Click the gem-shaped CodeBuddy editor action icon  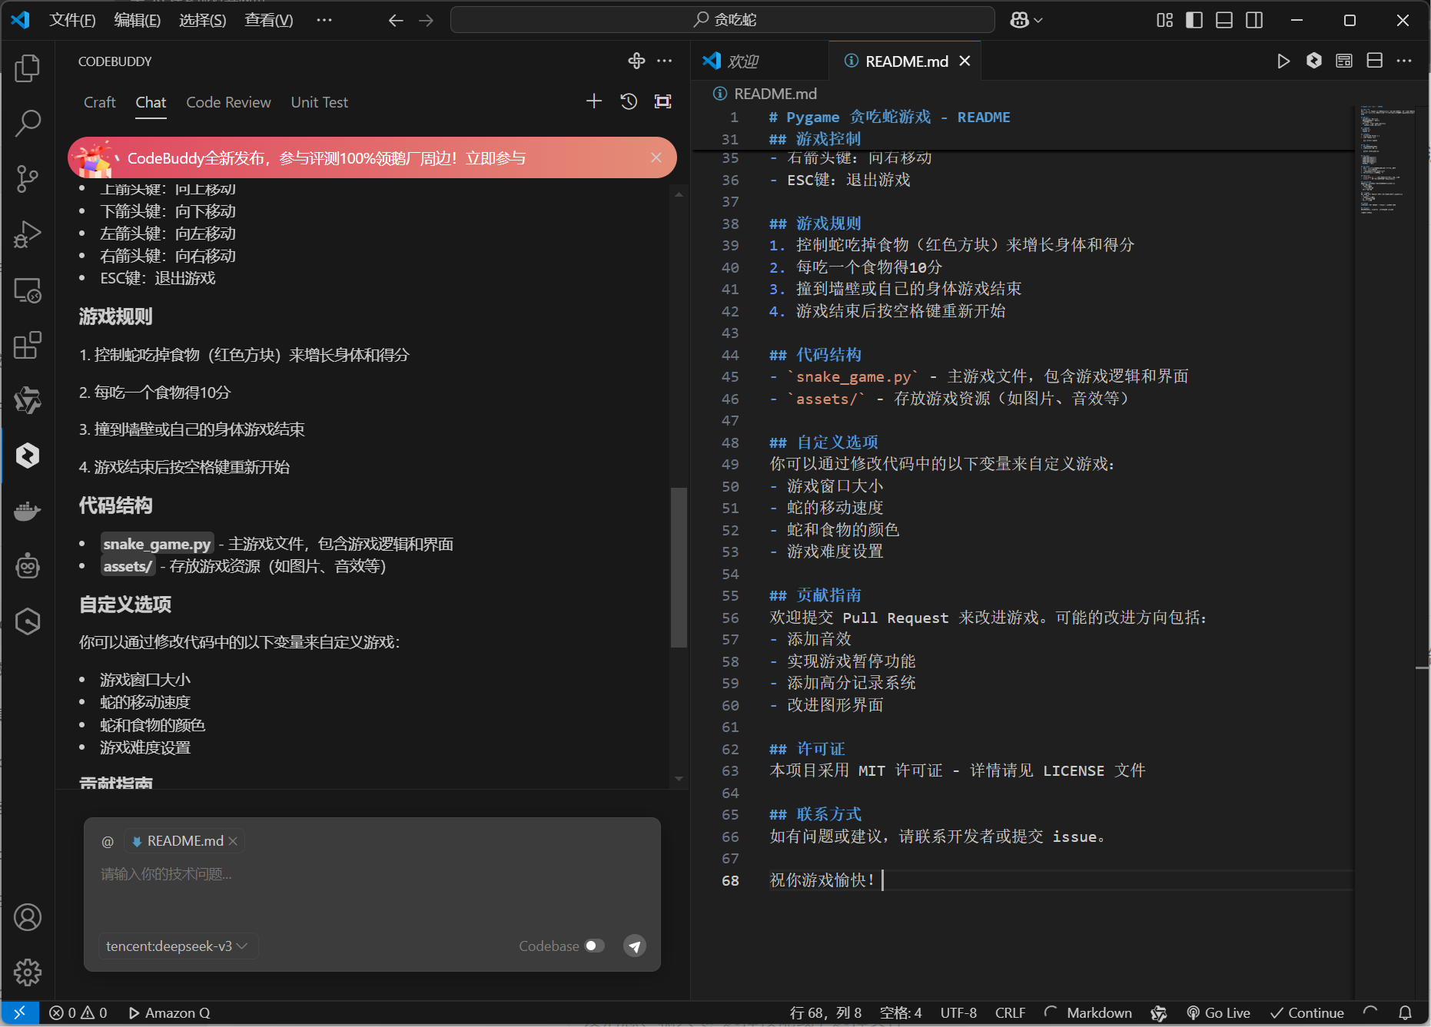(x=1314, y=61)
